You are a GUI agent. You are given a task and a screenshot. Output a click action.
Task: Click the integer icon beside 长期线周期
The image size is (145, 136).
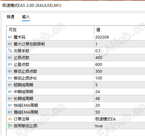click(10, 99)
